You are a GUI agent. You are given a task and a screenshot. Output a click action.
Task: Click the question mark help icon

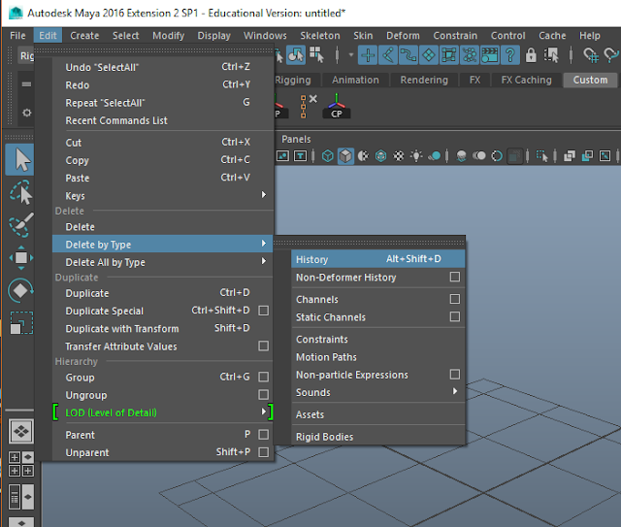[510, 54]
